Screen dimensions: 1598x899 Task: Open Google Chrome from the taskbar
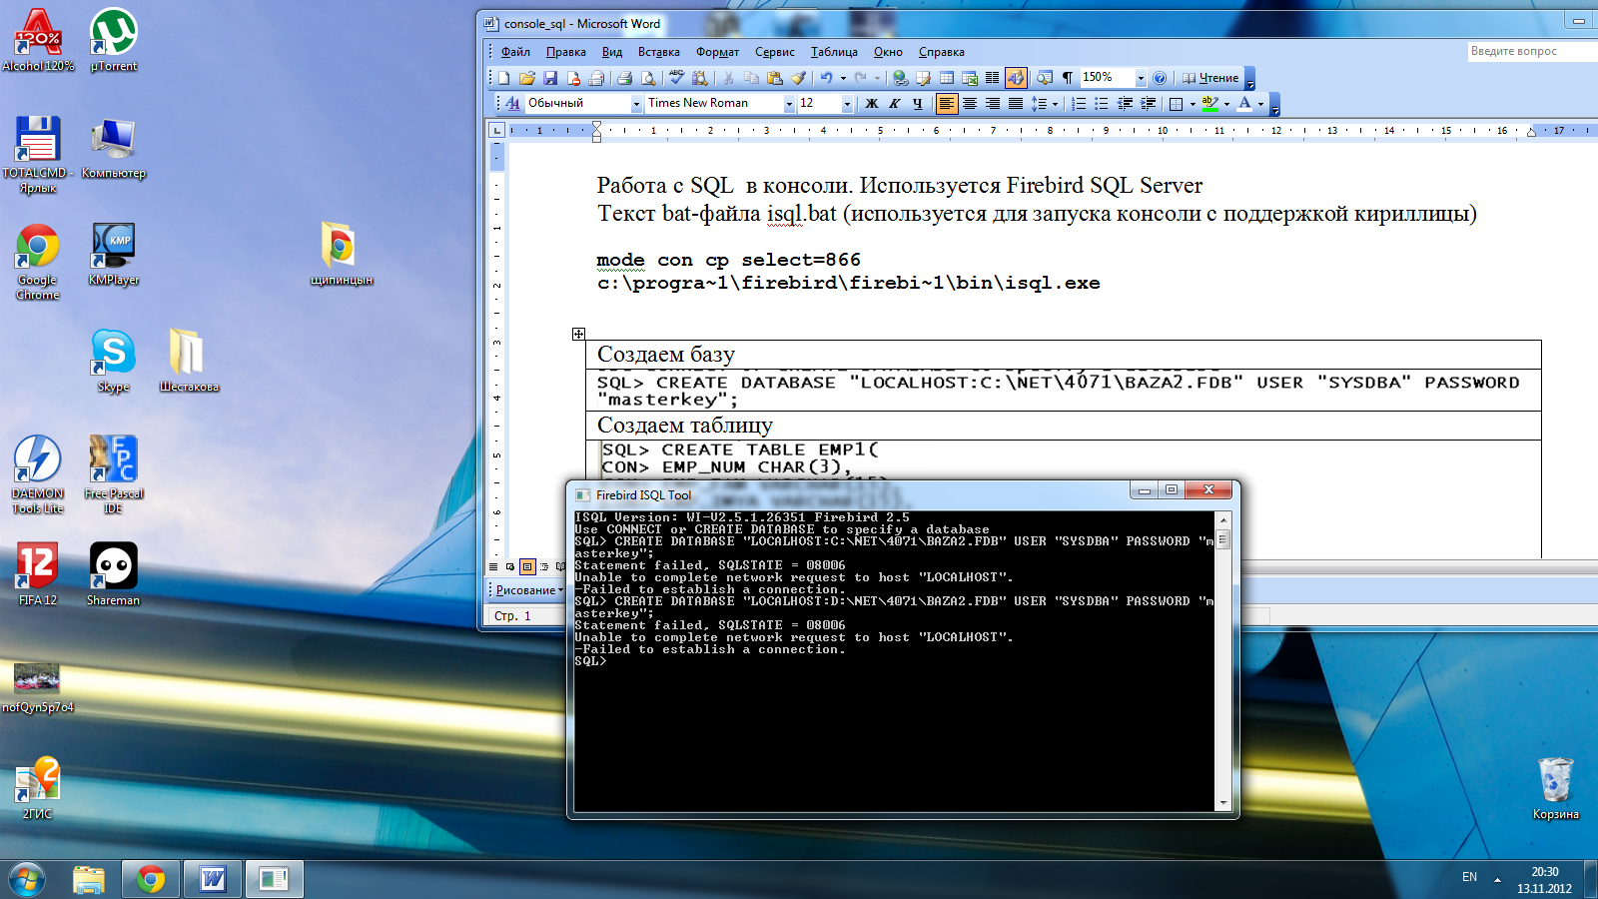[151, 879]
